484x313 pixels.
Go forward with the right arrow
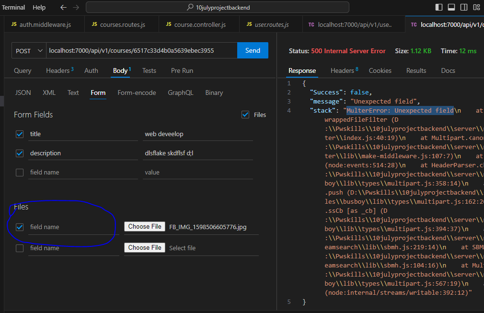(76, 7)
